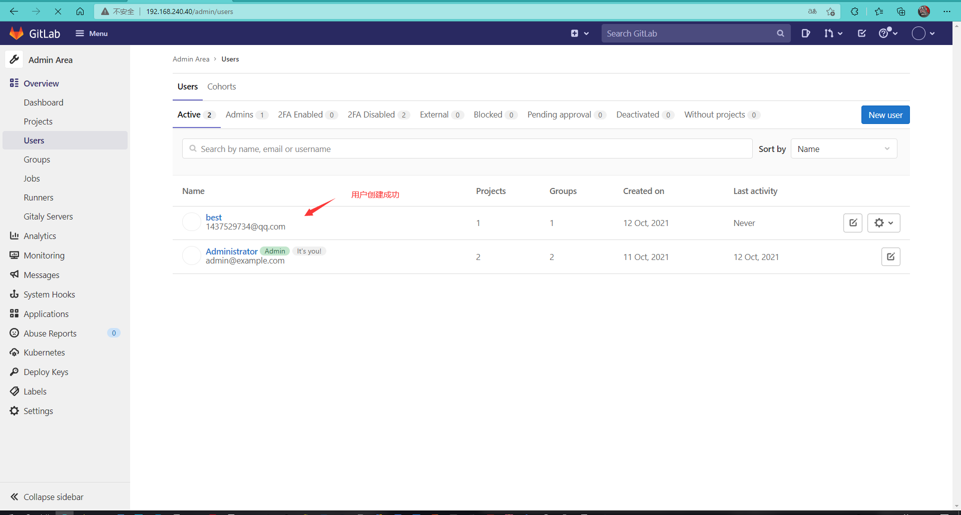Expand the user avatar menu
This screenshot has height=515, width=961.
click(924, 33)
